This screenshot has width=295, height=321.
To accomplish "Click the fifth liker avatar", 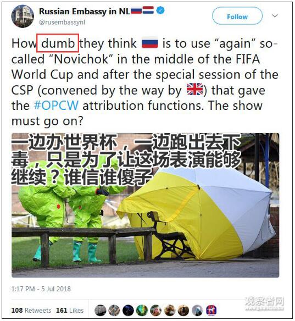I will click(x=155, y=311).
